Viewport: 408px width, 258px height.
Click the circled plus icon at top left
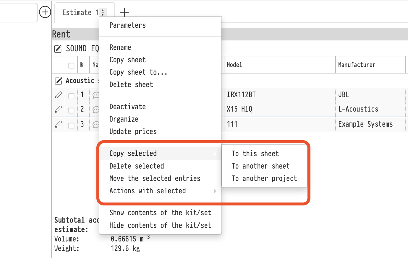click(x=45, y=12)
